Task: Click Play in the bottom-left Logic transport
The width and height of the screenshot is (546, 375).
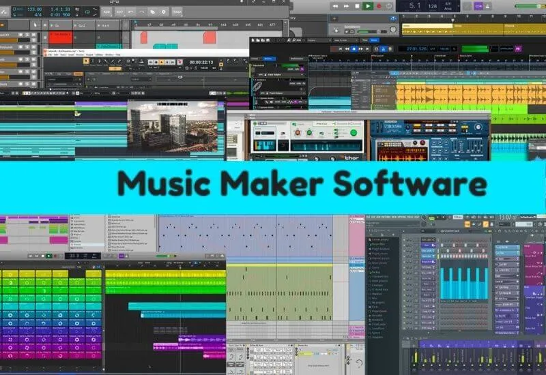Action: 49,256
